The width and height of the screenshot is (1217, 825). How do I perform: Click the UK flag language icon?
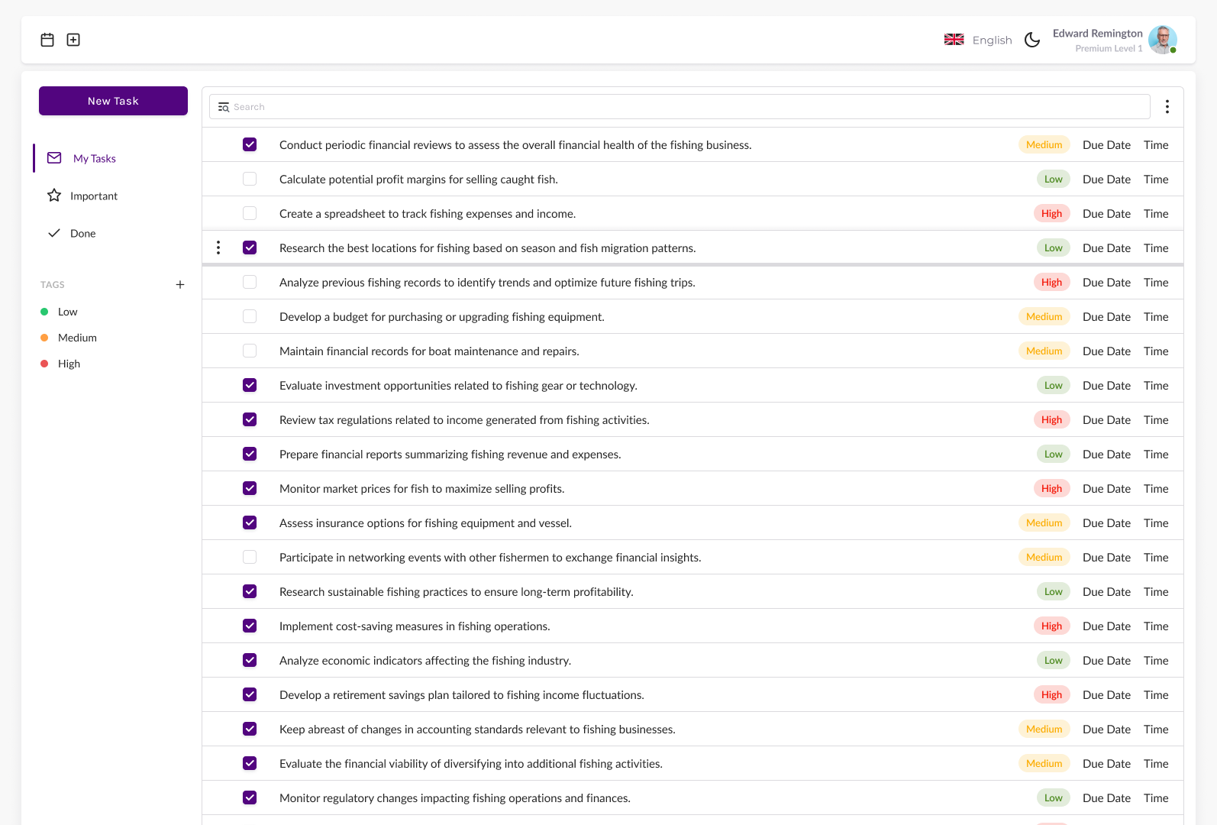tap(954, 40)
